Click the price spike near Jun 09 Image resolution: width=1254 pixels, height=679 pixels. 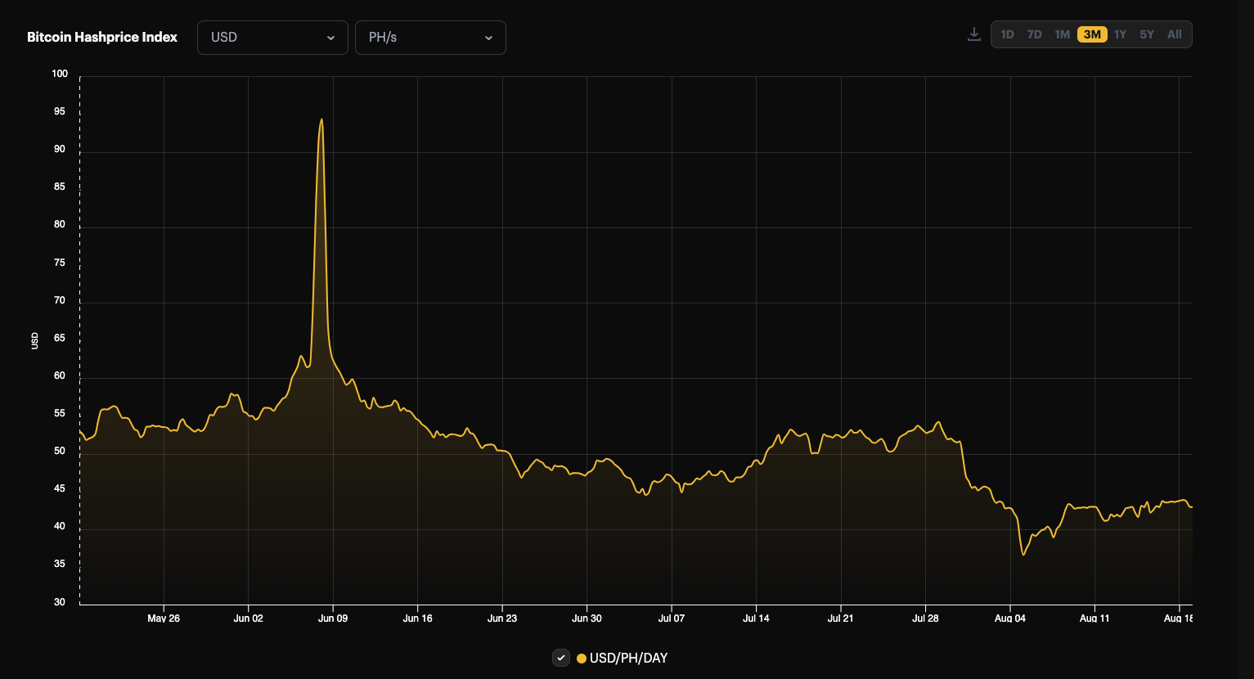[321, 123]
